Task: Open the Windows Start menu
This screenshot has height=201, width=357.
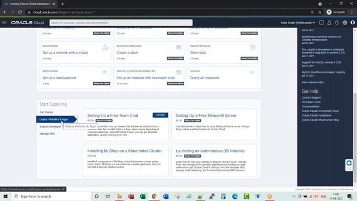Action: (6, 196)
